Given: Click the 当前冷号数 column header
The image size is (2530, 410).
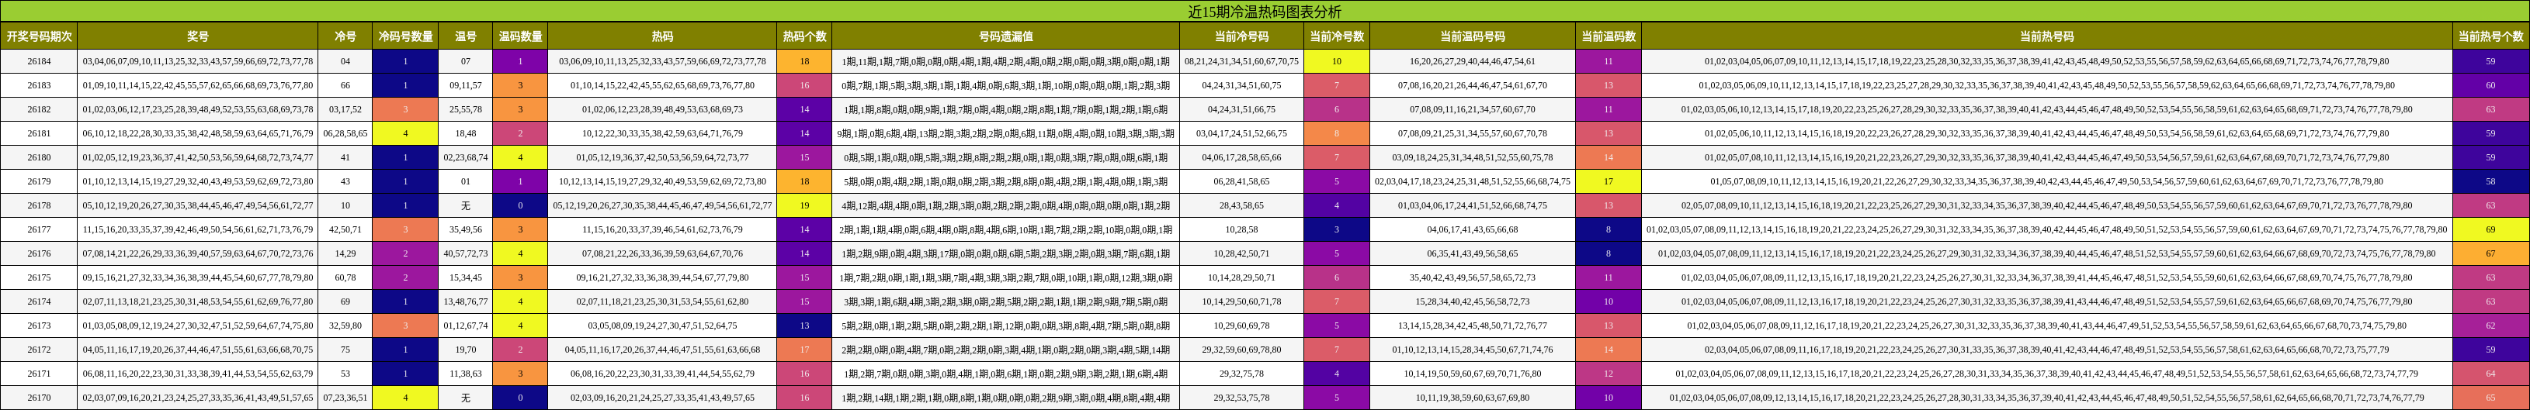Looking at the screenshot, I should point(1337,36).
